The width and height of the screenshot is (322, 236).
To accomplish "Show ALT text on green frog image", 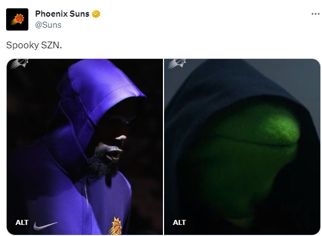I will (179, 223).
